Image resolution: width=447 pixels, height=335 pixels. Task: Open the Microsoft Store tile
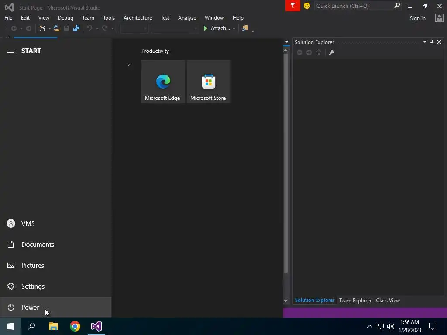[208, 82]
